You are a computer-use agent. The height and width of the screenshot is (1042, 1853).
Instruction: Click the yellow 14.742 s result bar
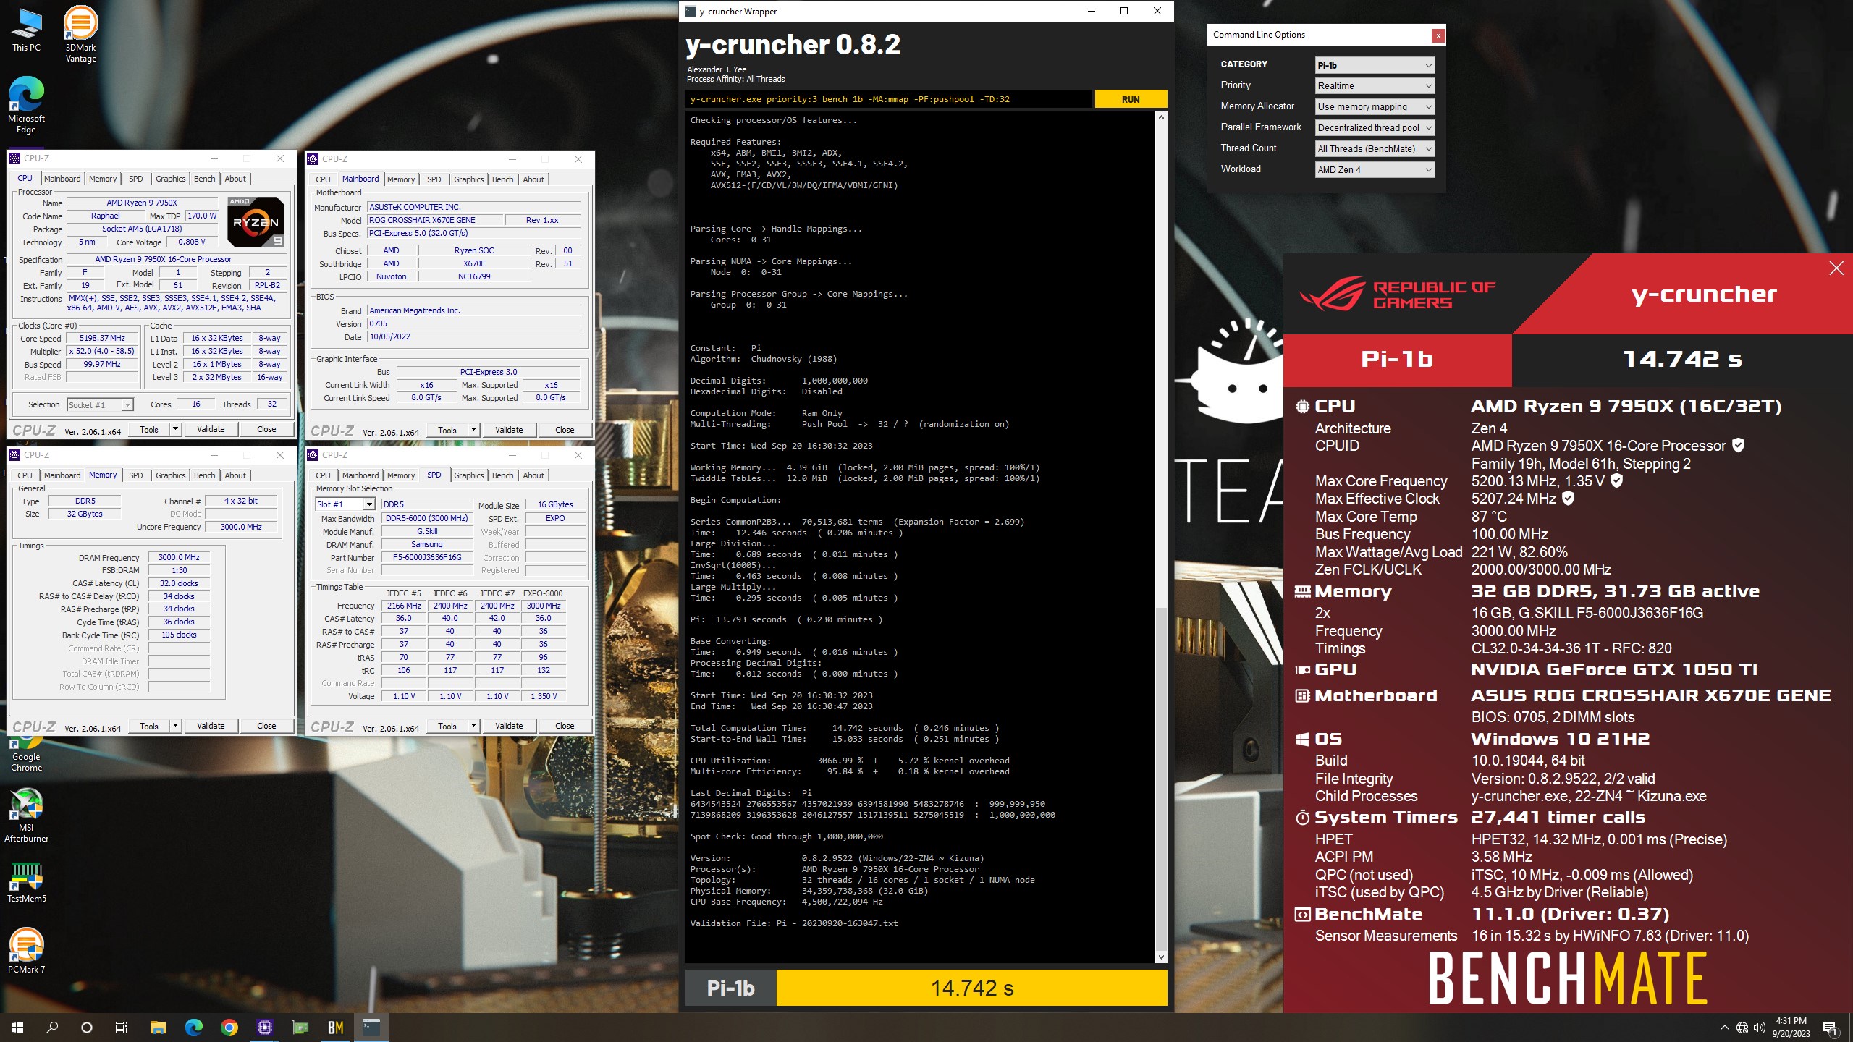(971, 988)
